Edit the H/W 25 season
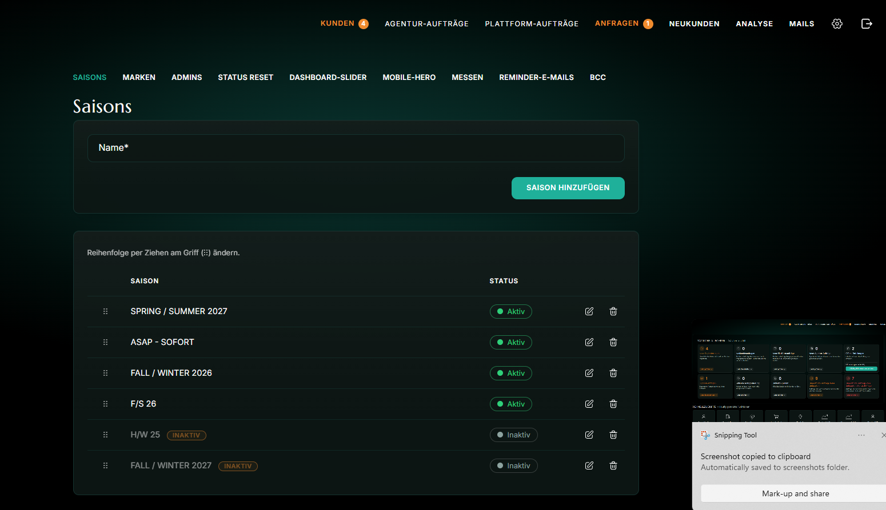The width and height of the screenshot is (886, 510). pos(589,435)
